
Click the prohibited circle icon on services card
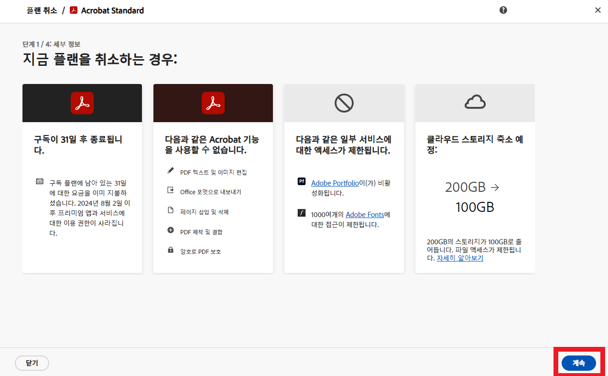click(x=344, y=103)
